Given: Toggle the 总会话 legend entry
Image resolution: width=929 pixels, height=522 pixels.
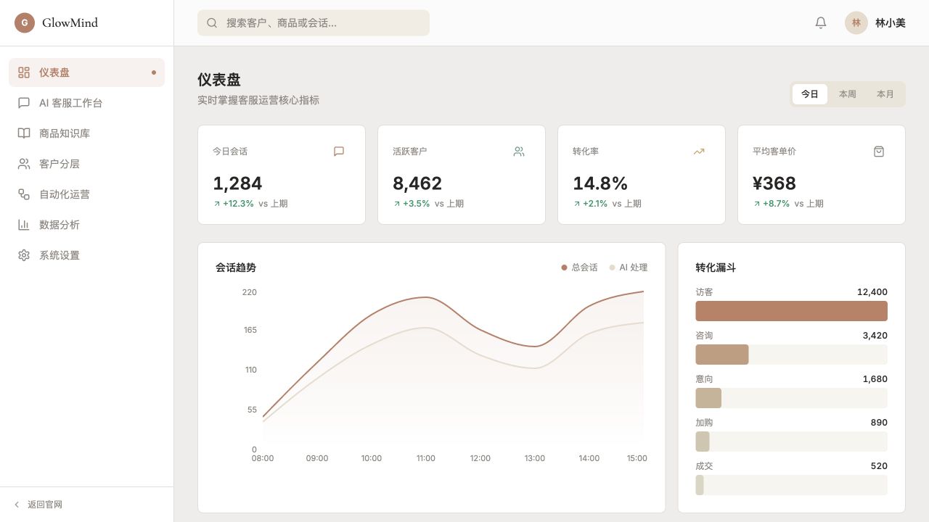Looking at the screenshot, I should click(x=579, y=268).
